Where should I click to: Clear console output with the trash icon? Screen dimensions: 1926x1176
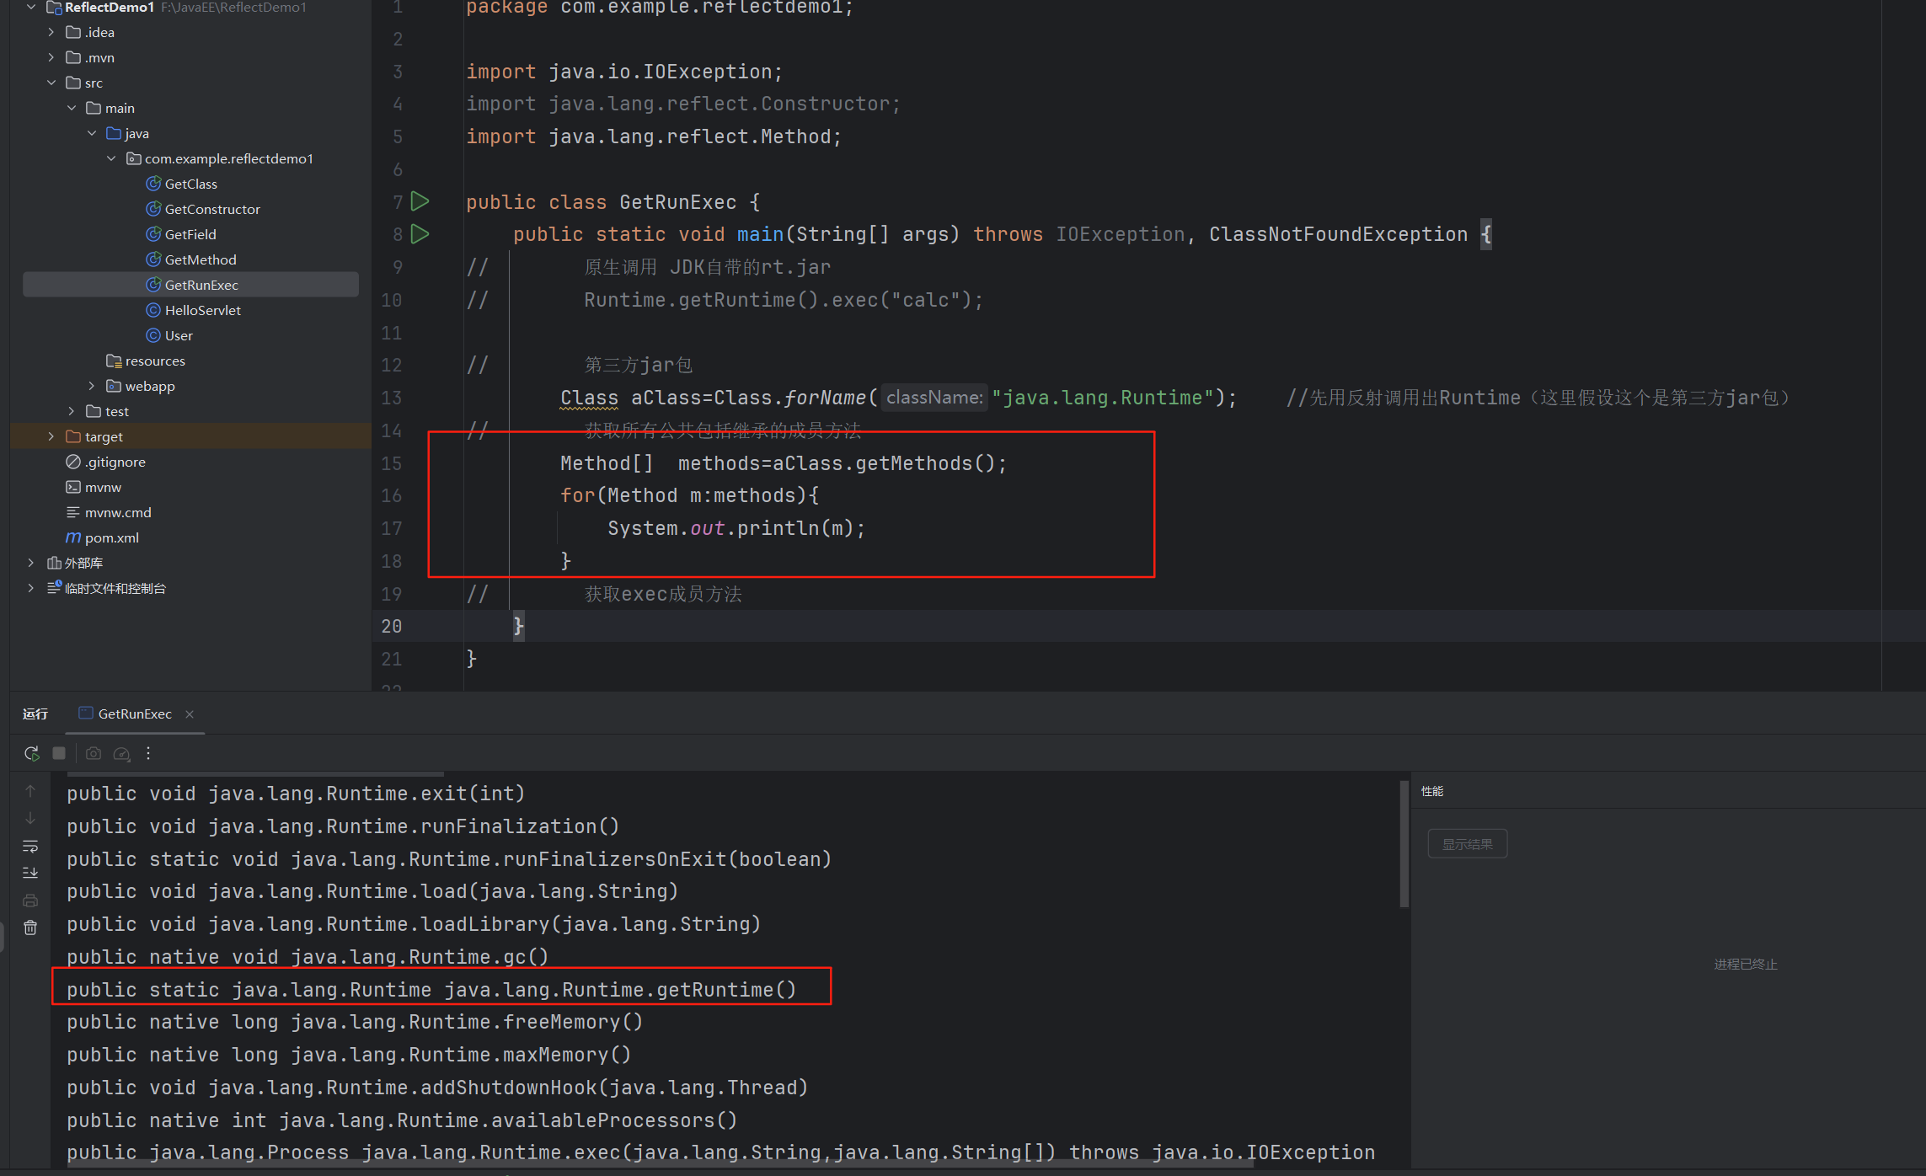coord(30,927)
